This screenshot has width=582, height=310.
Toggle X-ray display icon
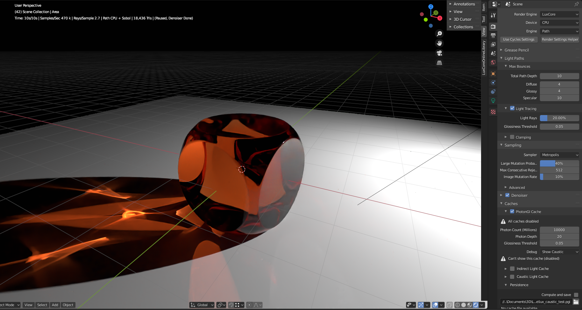[x=449, y=305]
